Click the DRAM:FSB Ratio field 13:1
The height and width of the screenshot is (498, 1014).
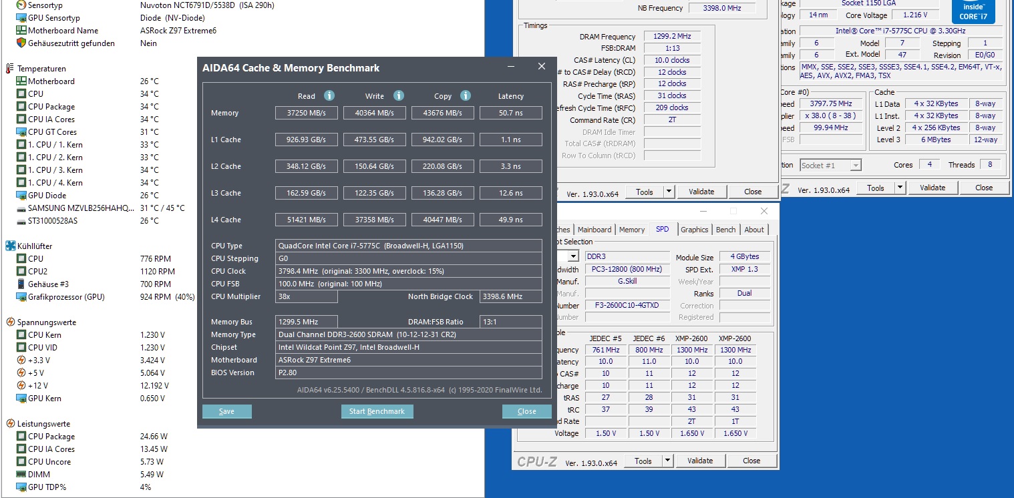pos(511,322)
